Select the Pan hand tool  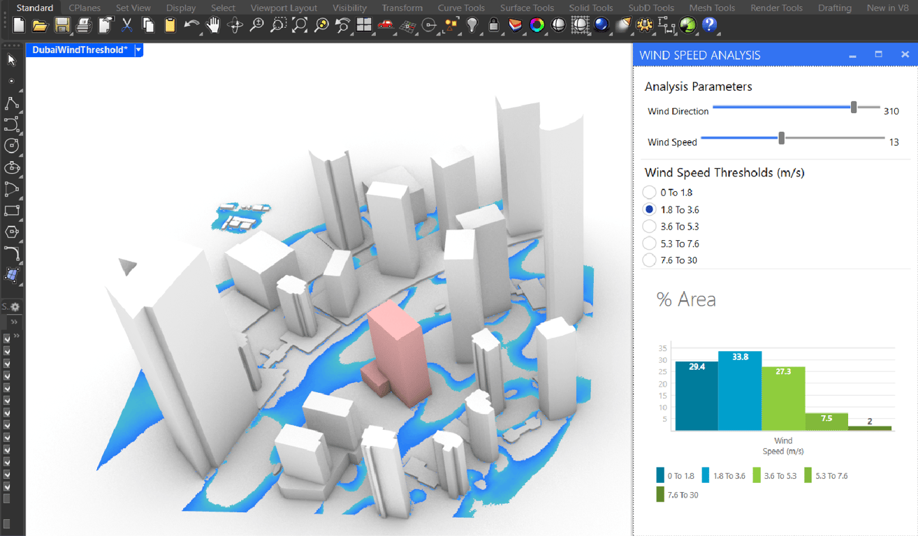tap(213, 26)
